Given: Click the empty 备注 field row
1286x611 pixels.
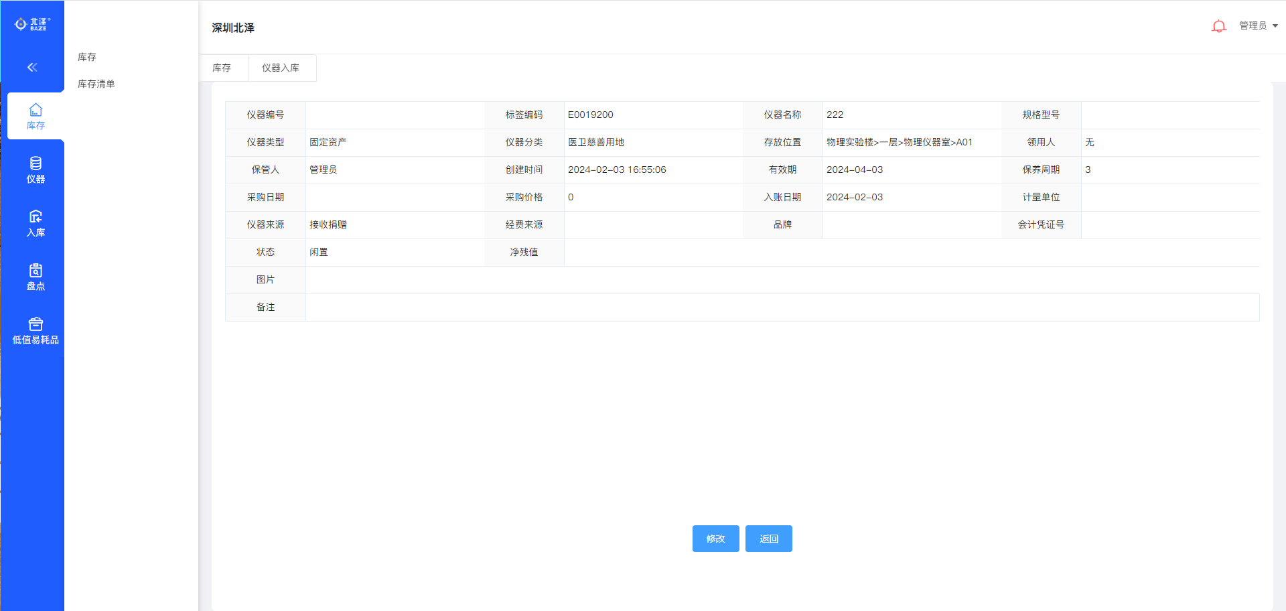Looking at the screenshot, I should (782, 307).
